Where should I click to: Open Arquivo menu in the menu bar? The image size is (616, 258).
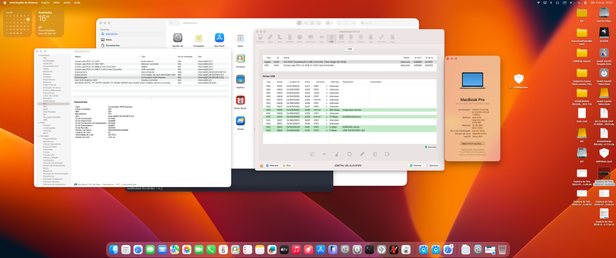[46, 2]
